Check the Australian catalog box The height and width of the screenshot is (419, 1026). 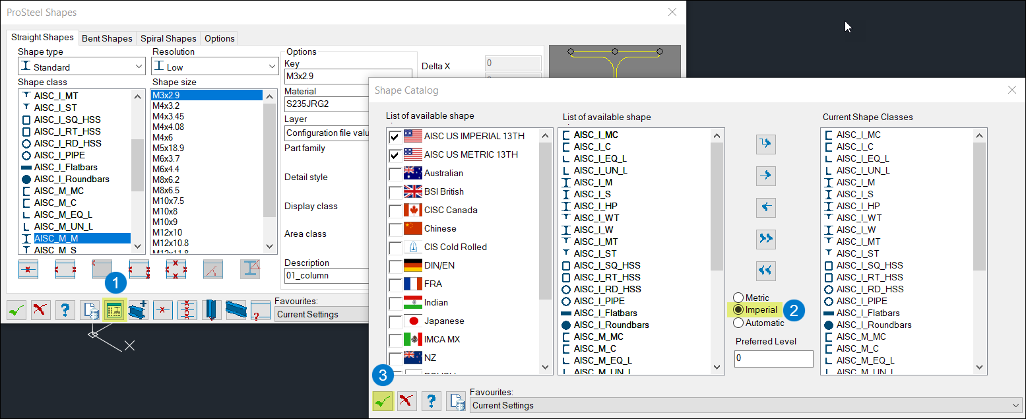395,174
